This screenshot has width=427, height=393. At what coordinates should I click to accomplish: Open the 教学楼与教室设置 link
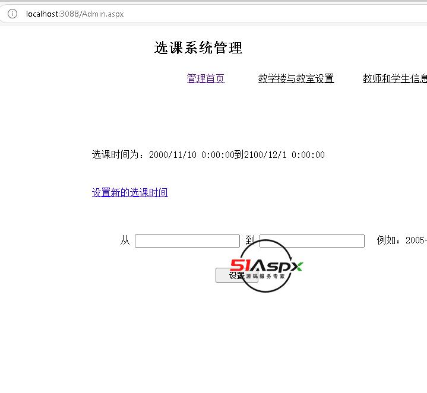[296, 78]
